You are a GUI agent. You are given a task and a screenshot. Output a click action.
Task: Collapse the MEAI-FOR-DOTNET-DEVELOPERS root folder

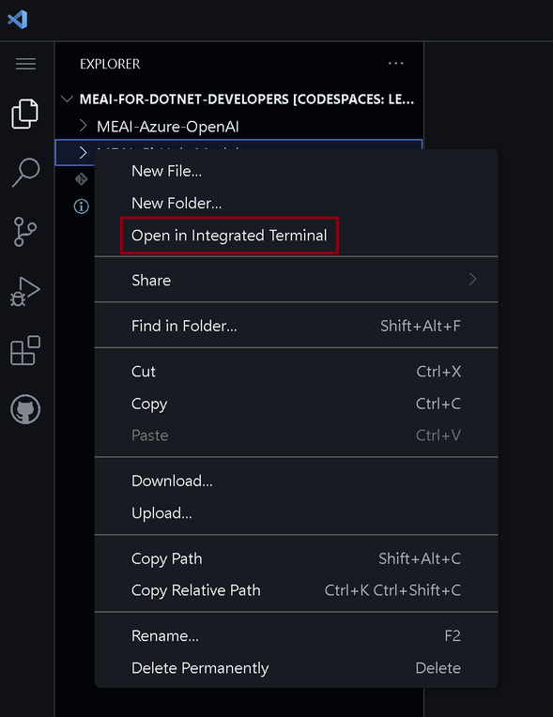pos(67,99)
